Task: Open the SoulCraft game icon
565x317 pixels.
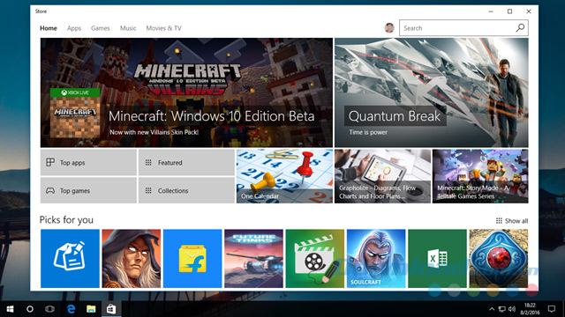Action: click(x=376, y=258)
